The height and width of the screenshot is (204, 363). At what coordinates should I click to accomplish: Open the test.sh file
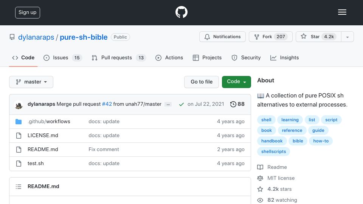36,163
